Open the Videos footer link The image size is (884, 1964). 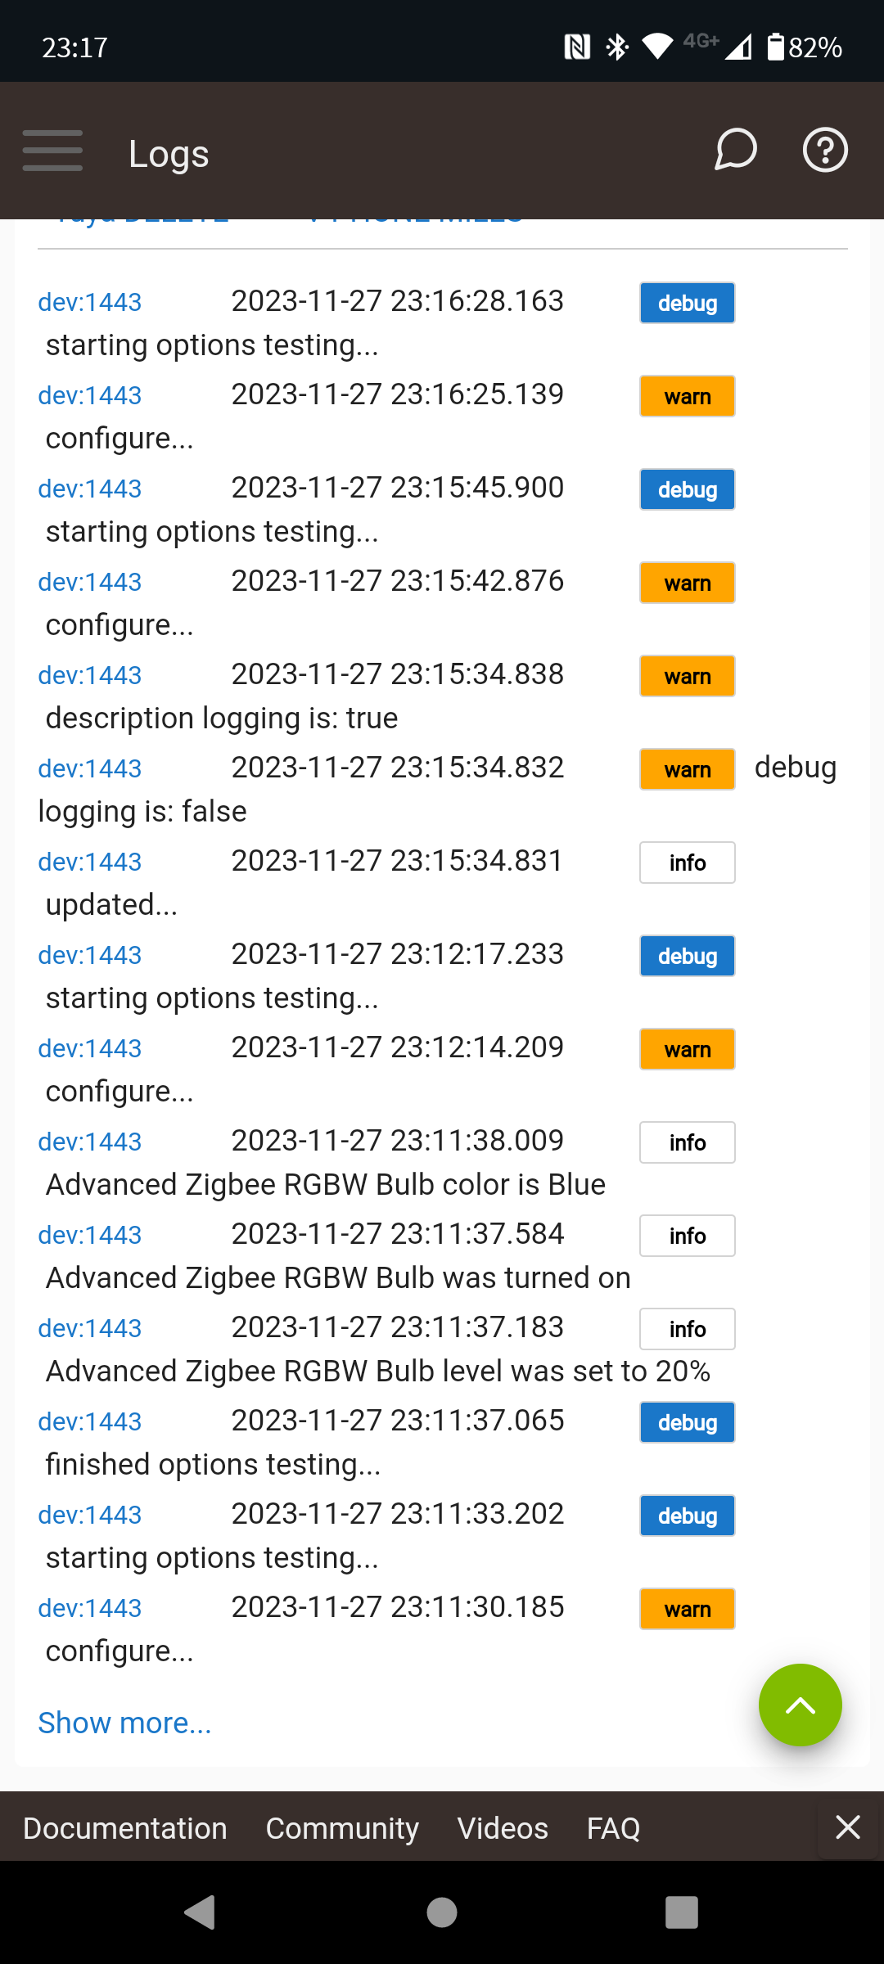503,1828
